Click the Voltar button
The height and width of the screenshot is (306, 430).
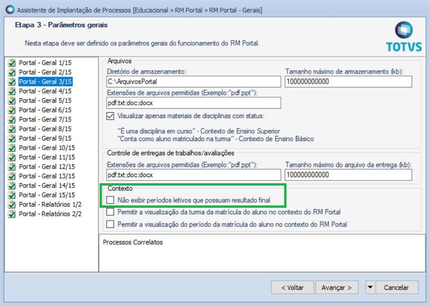292,287
